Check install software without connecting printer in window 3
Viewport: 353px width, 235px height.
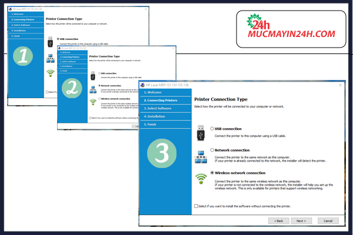tap(196, 206)
